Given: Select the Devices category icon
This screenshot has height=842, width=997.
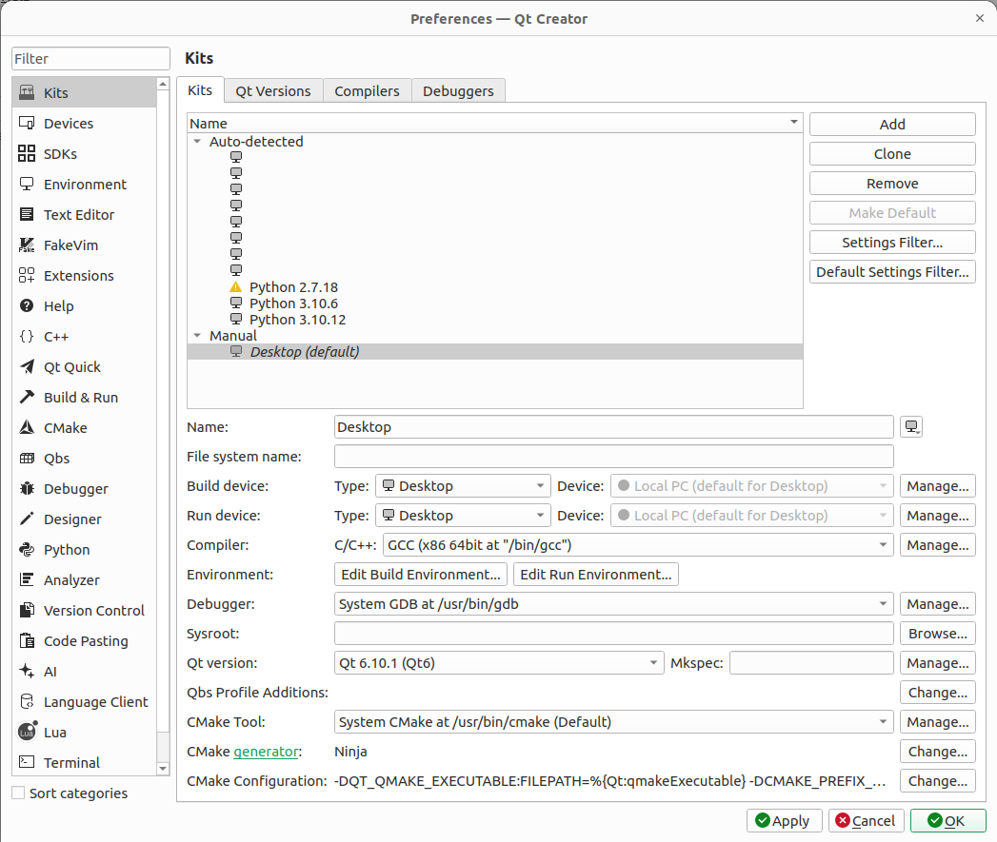Looking at the screenshot, I should click(27, 124).
